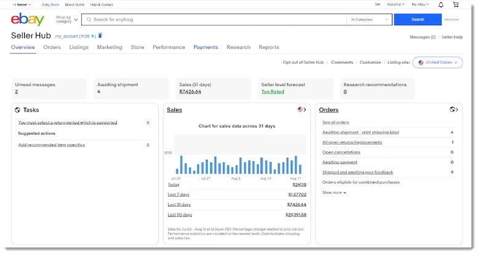Open All open returns/replacements link
This screenshot has height=254, width=478.
pos(352,142)
